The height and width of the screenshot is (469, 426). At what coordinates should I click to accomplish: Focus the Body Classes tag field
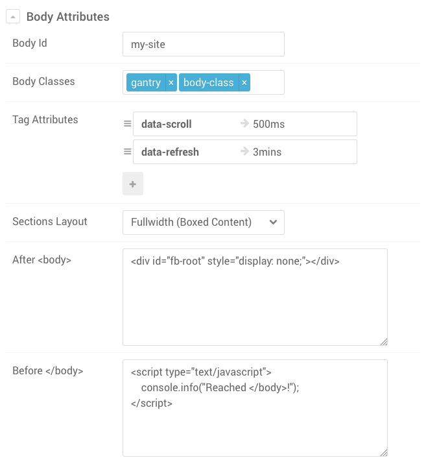pyautogui.click(x=267, y=83)
